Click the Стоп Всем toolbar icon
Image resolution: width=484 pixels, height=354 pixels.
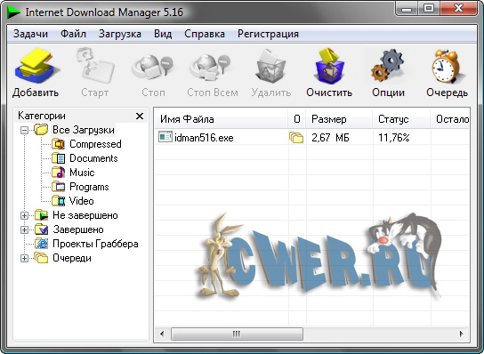(x=212, y=66)
